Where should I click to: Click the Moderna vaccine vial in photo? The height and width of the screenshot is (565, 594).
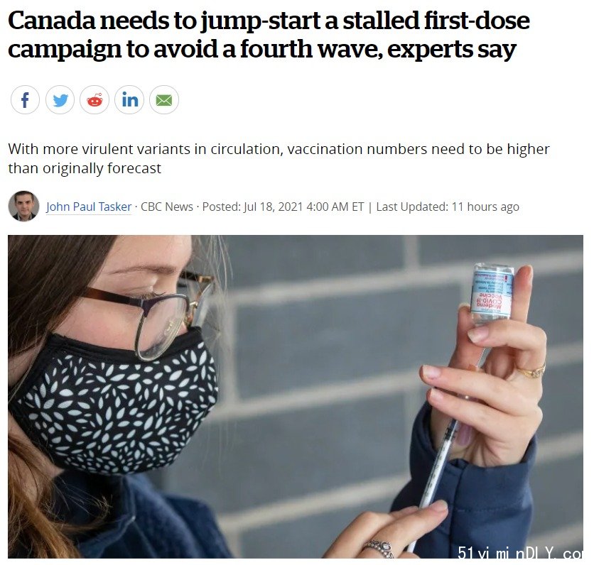coord(492,295)
